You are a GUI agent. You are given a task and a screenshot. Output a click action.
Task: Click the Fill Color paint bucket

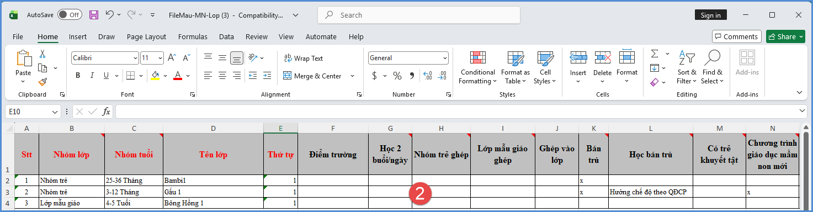155,76
